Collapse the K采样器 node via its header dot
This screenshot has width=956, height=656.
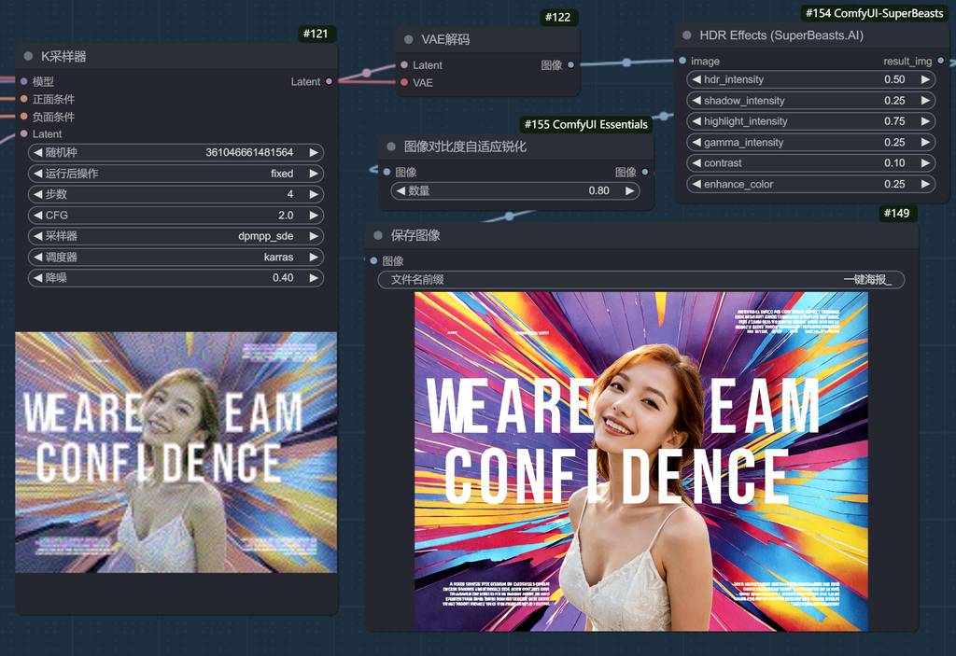click(28, 57)
